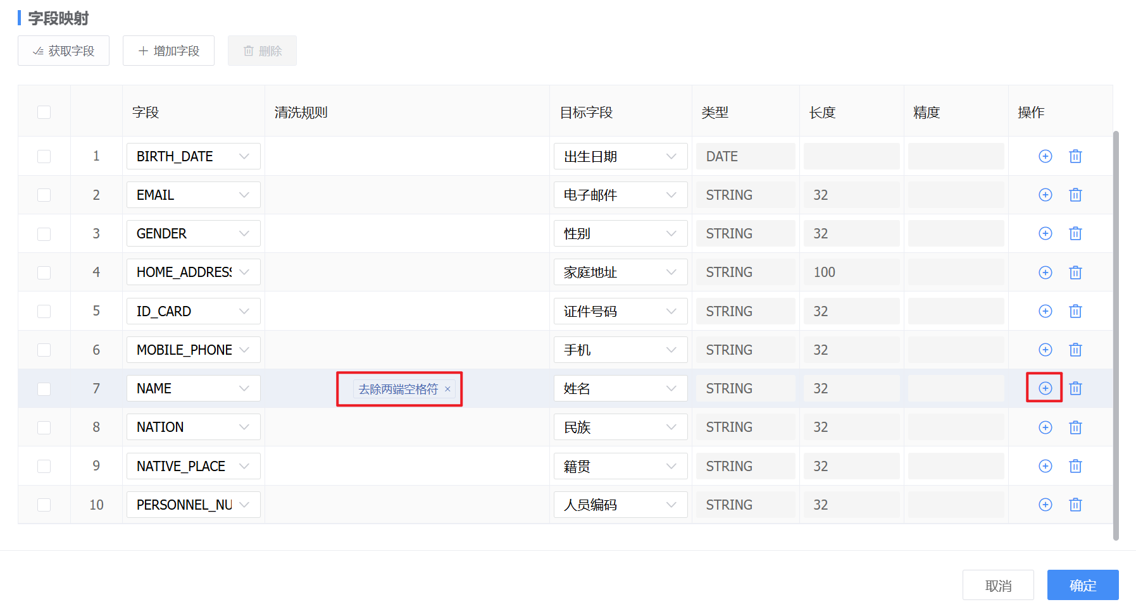
Task: Add cleaning rule to ID_CARD row
Action: [x=1045, y=311]
